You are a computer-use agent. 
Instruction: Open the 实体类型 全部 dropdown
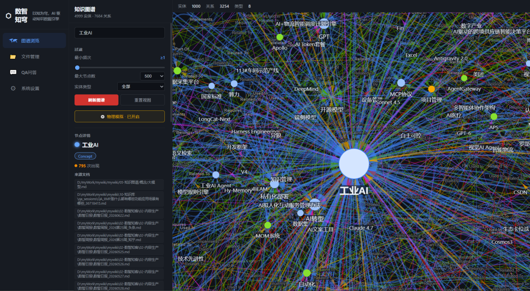(x=141, y=86)
